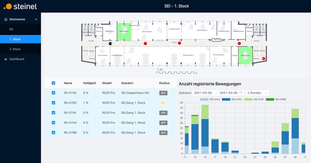The height and width of the screenshot is (163, 311).
Task: Click the Standort column header
Action: [127, 83]
